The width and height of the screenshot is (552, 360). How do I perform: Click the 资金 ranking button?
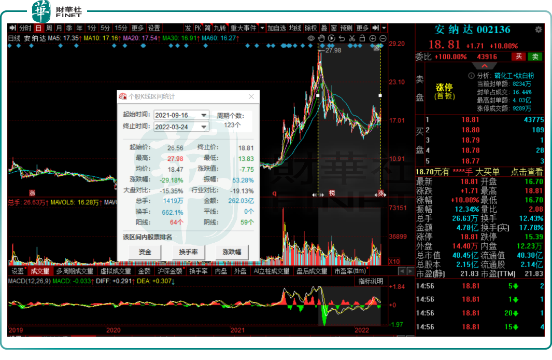pyautogui.click(x=145, y=252)
